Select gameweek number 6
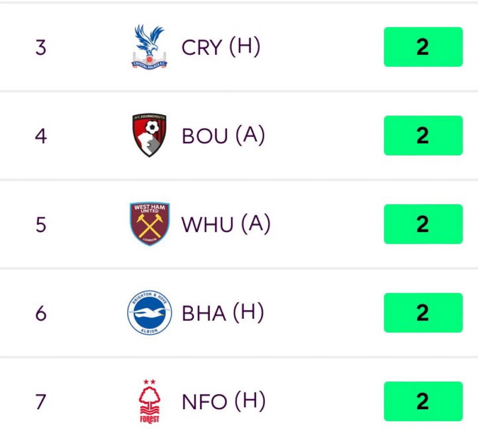 click(x=41, y=313)
